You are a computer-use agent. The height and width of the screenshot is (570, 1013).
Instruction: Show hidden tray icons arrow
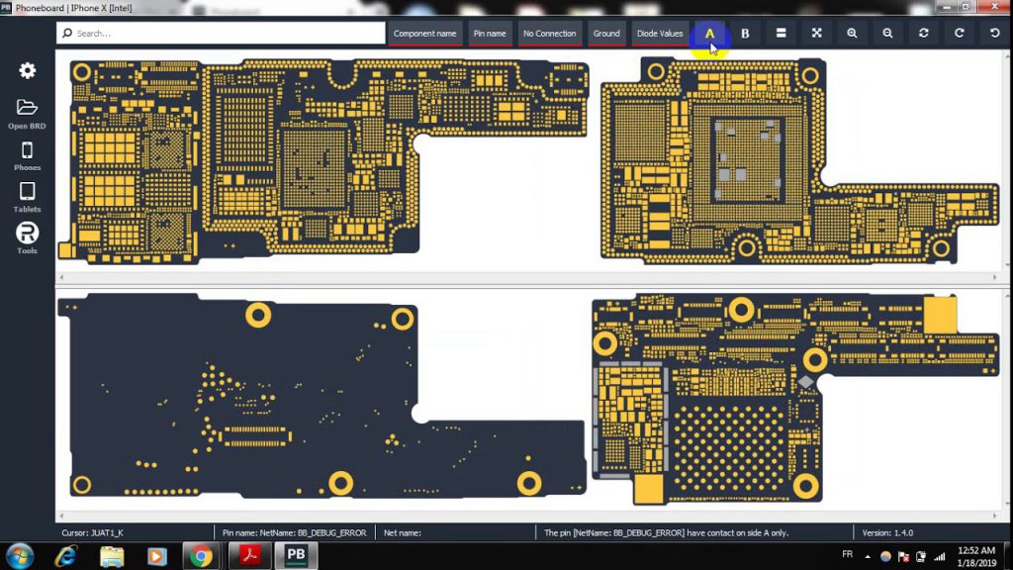[868, 556]
